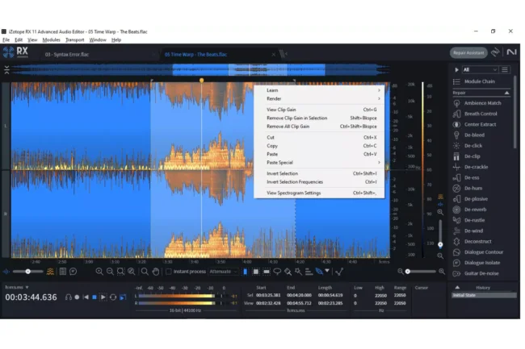Open the Attenuate mode dropdown
This screenshot has width=525, height=349.
[223, 272]
